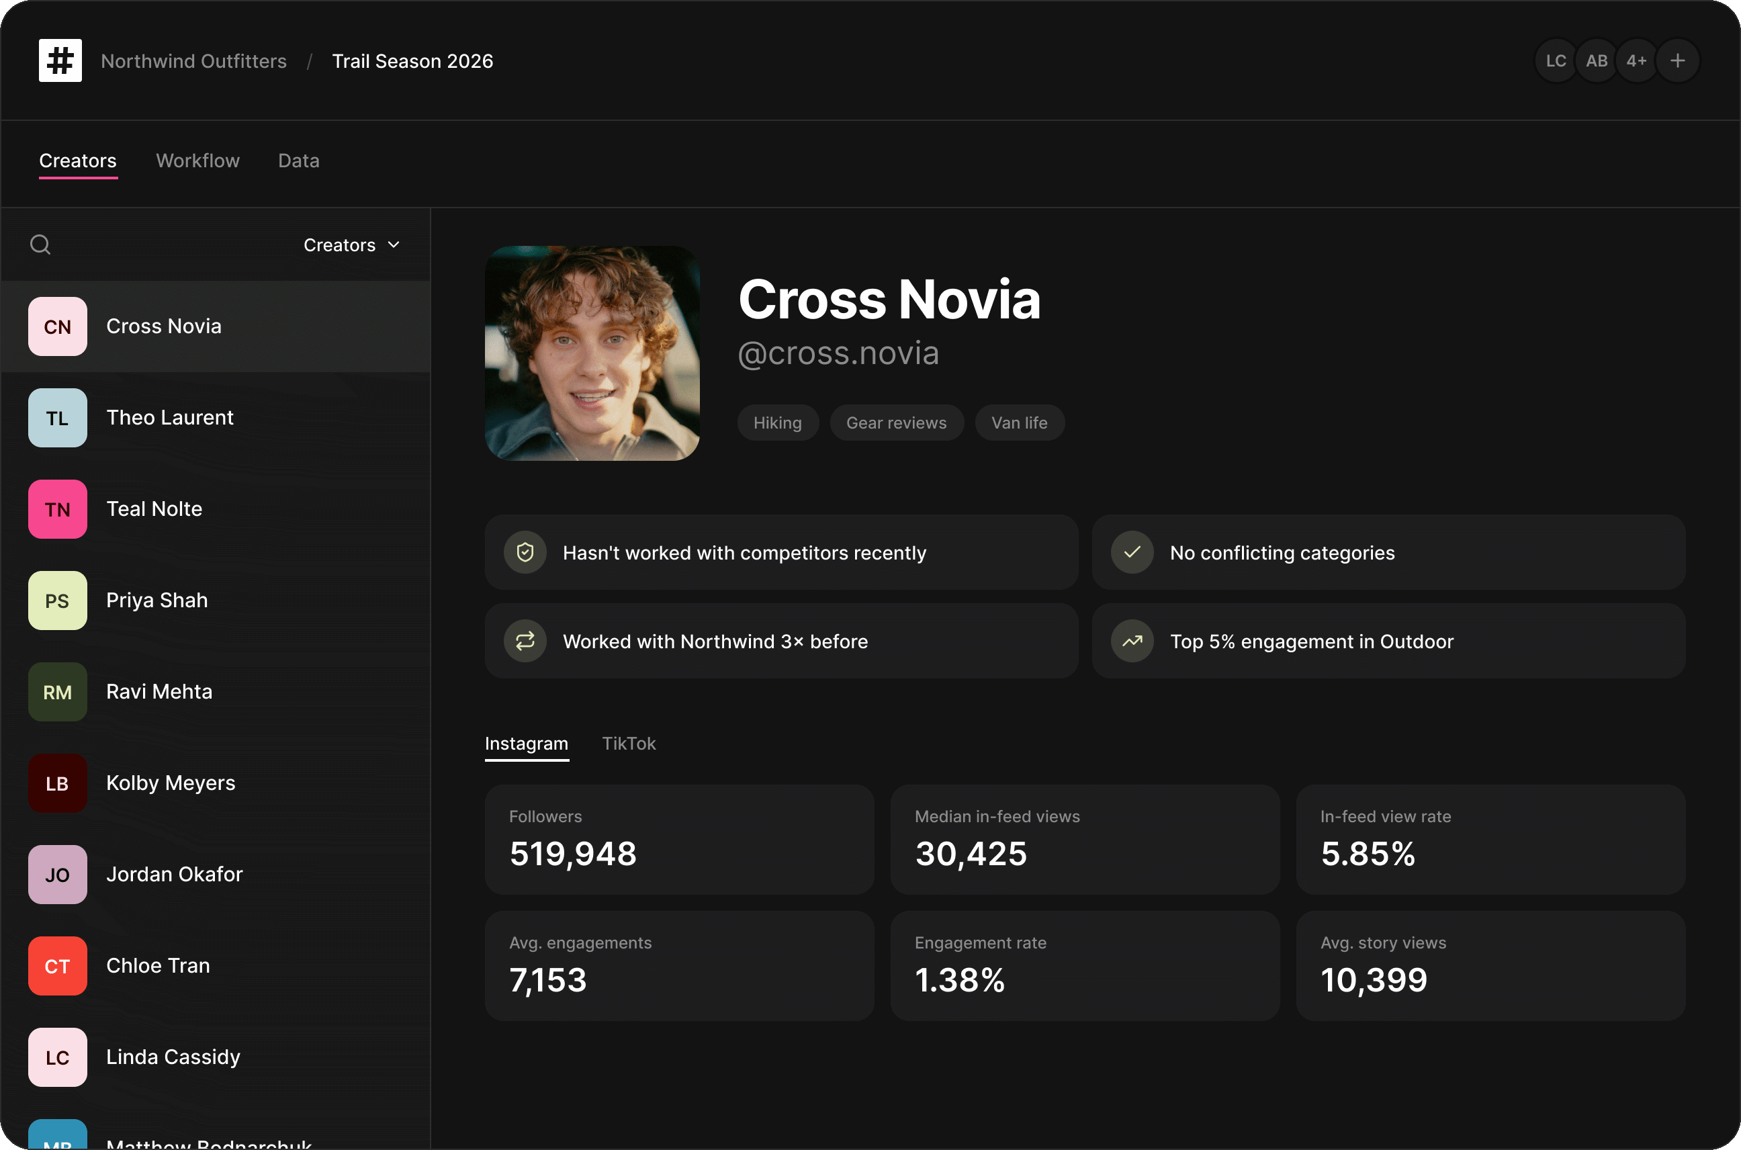The image size is (1741, 1150).
Task: Click "Worked with Northwind 3× before" text
Action: 715,642
